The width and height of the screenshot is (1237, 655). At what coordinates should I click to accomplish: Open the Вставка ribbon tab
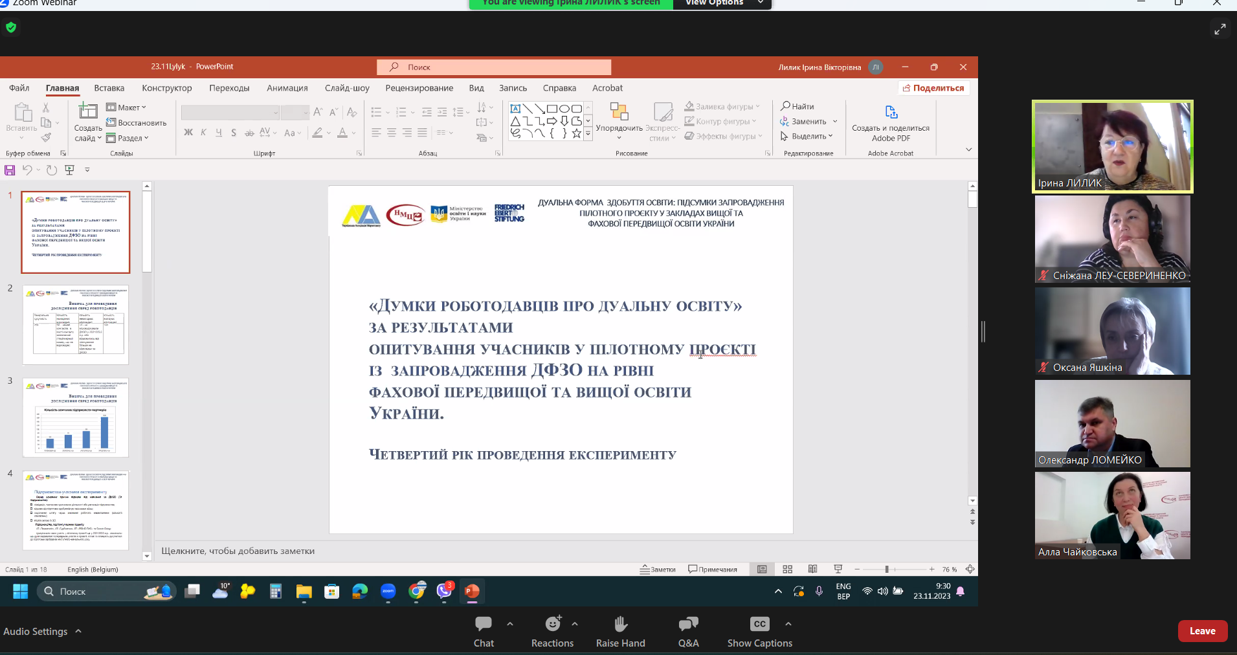[x=109, y=88]
